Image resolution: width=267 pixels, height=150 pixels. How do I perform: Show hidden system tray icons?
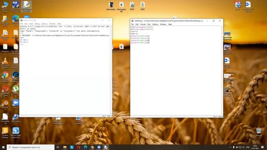(230, 147)
